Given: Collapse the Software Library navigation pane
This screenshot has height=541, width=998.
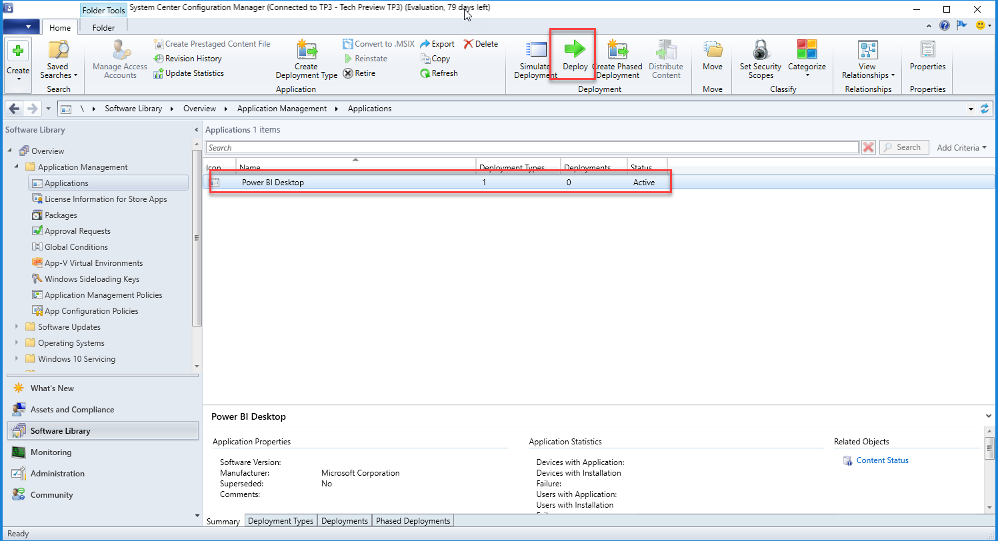Looking at the screenshot, I should coord(196,130).
